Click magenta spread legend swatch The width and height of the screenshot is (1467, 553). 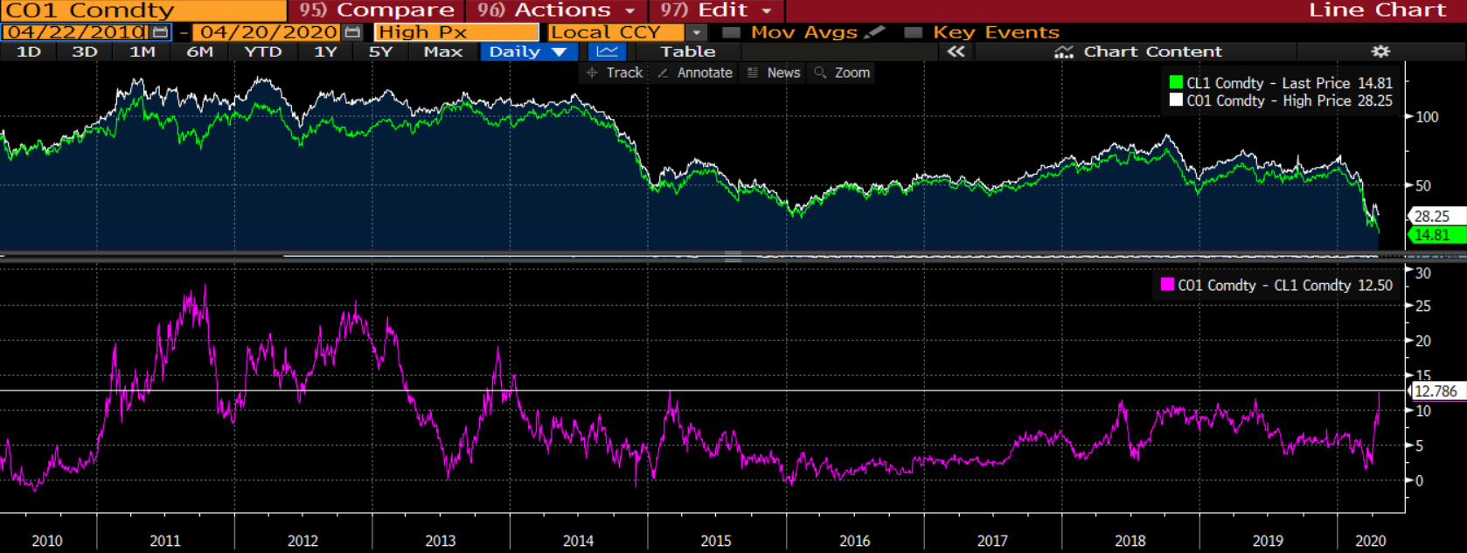click(1167, 285)
